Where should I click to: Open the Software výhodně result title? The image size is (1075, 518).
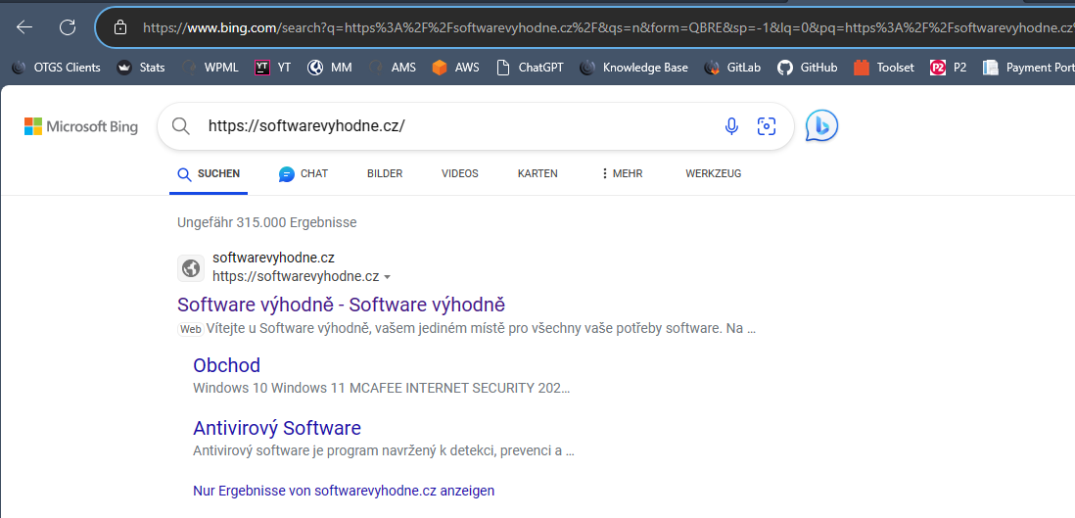(341, 305)
